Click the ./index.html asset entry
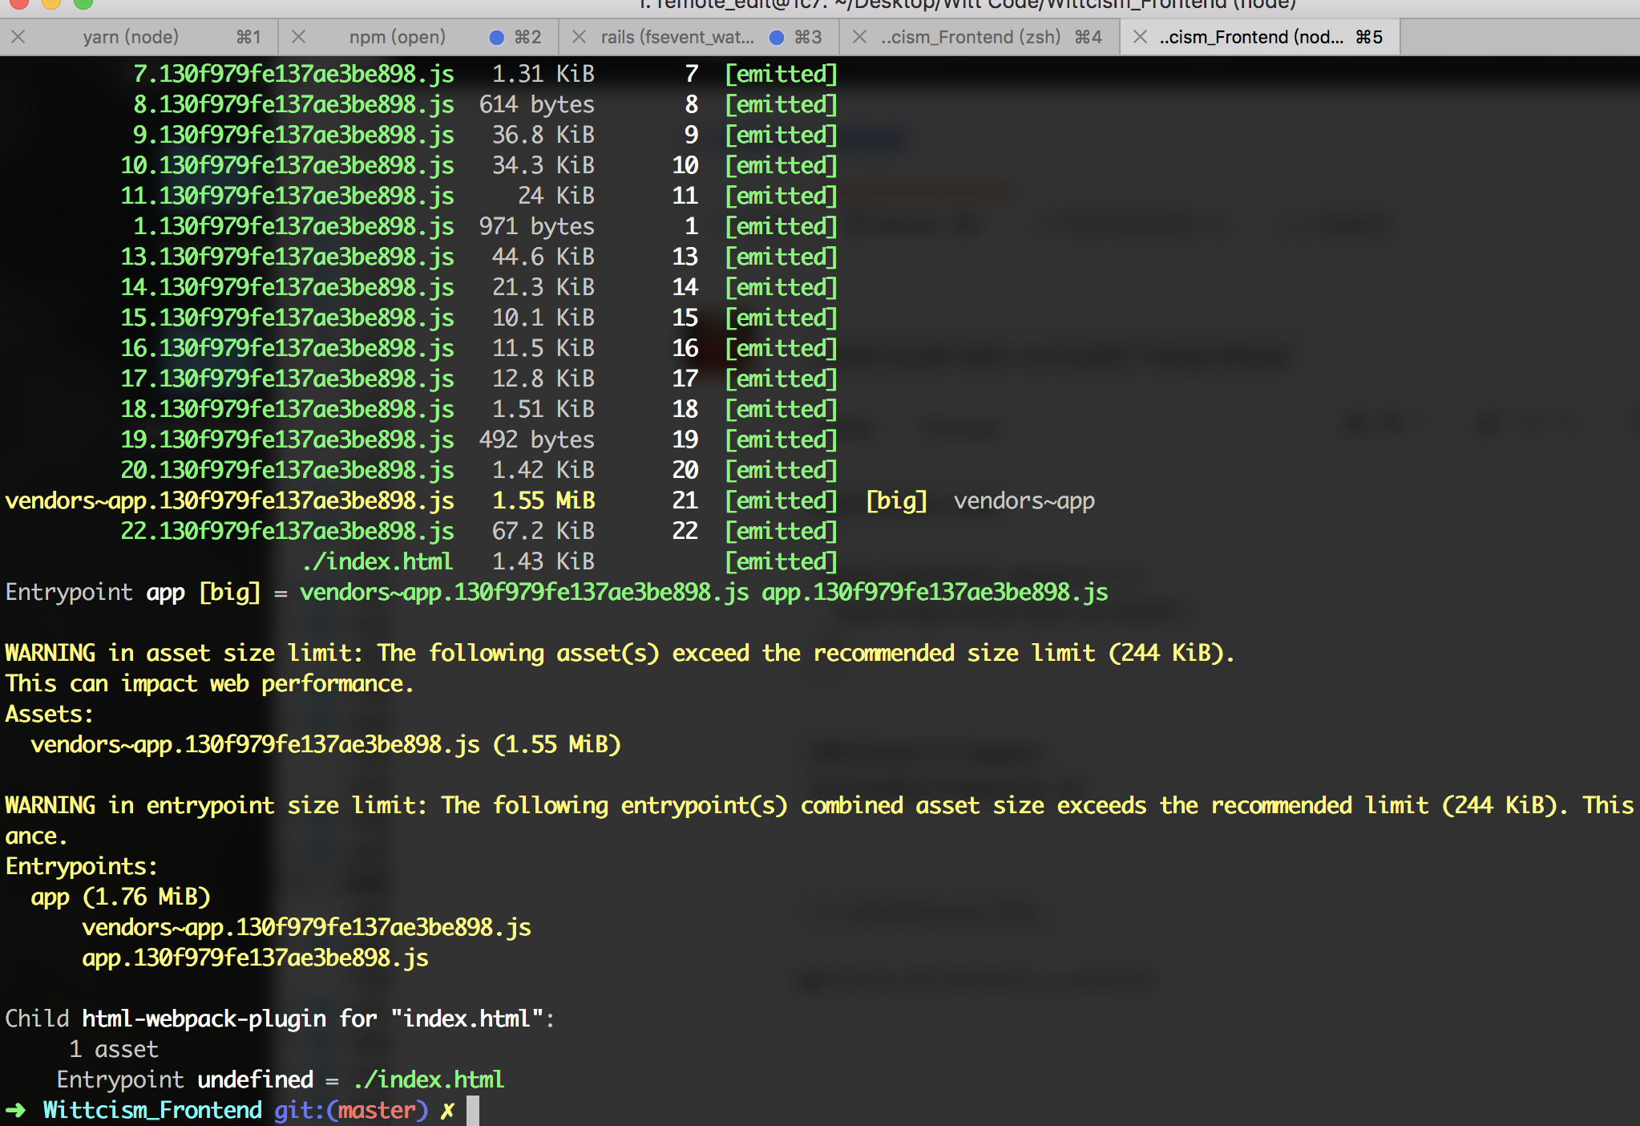1640x1126 pixels. 377,561
